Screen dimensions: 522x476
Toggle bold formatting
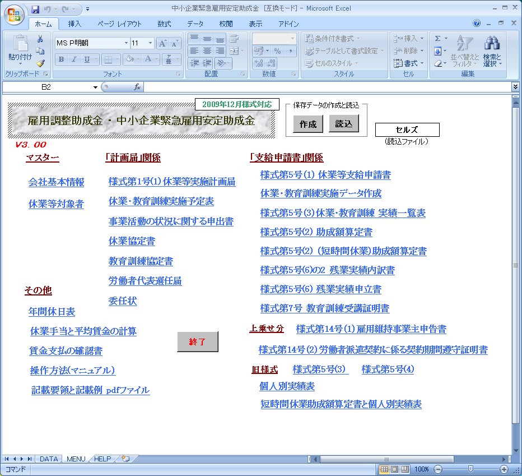point(61,59)
